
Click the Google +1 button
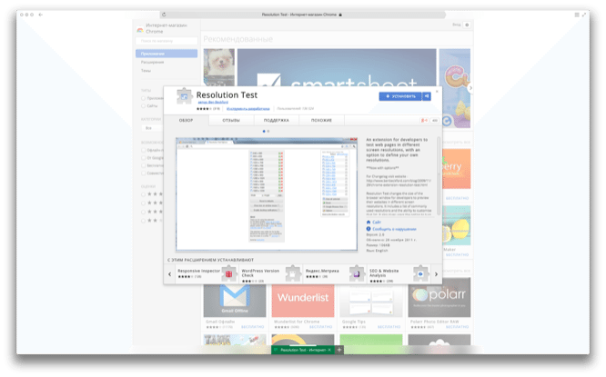click(x=424, y=121)
